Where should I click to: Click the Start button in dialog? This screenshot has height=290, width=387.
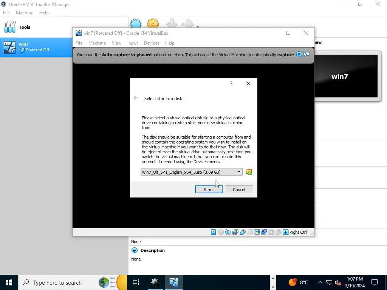(x=209, y=190)
